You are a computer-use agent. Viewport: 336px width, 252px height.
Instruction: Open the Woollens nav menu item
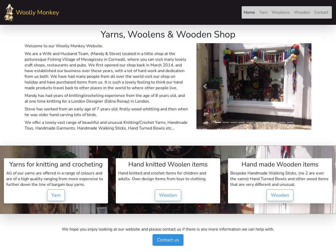click(280, 12)
